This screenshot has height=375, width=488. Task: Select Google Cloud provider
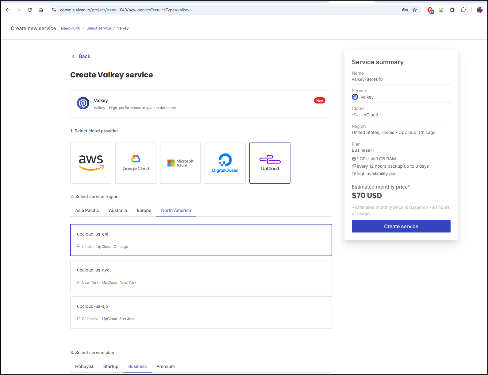[136, 163]
